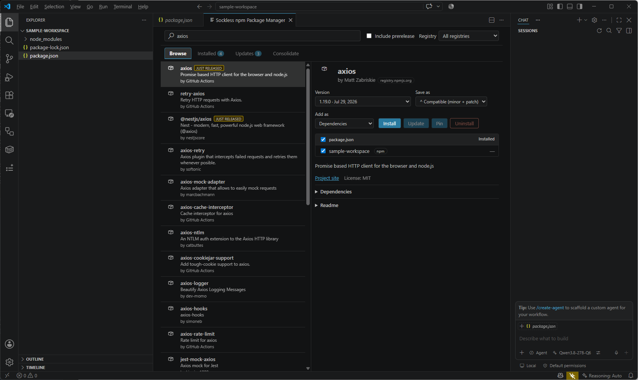Open editor more actions ellipsis
Viewport: 638px width, 380px height.
click(x=502, y=20)
